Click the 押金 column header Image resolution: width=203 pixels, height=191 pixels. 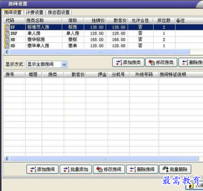[x=97, y=75]
